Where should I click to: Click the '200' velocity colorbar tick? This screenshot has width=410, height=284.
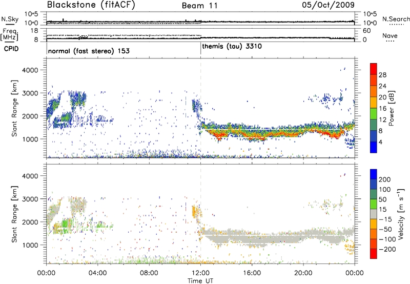(x=385, y=179)
